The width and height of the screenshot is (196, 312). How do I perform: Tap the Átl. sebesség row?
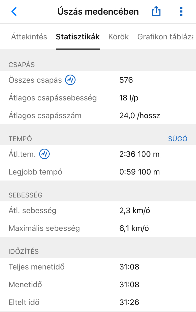point(98,211)
